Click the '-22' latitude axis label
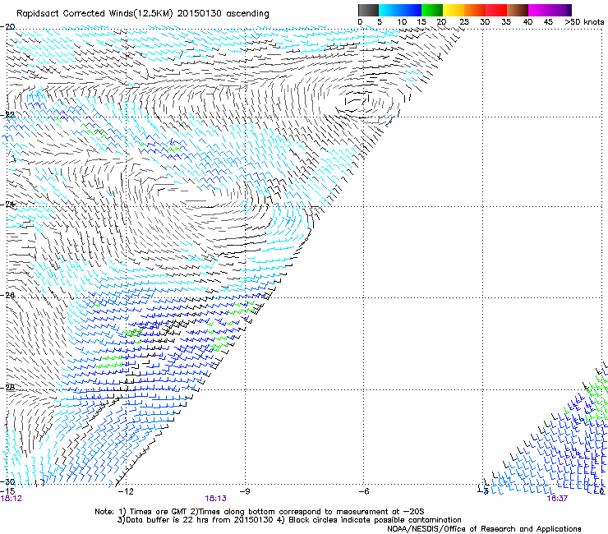 click(7, 115)
